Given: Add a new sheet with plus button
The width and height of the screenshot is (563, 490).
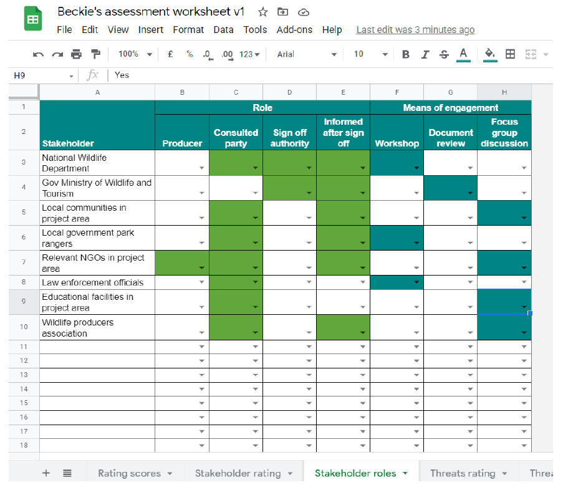Looking at the screenshot, I should 46,473.
